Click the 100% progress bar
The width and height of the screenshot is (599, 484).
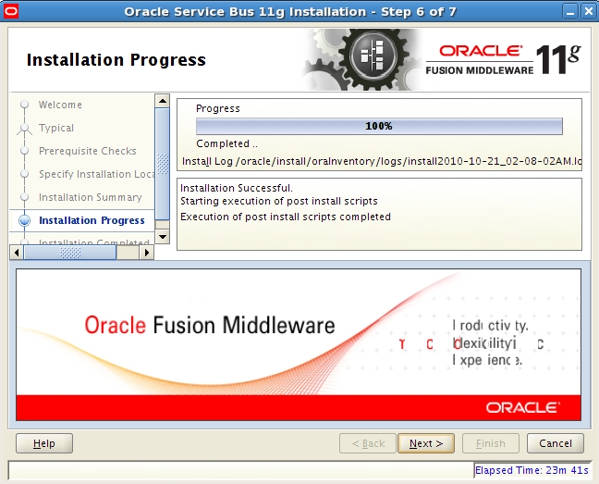[x=379, y=126]
